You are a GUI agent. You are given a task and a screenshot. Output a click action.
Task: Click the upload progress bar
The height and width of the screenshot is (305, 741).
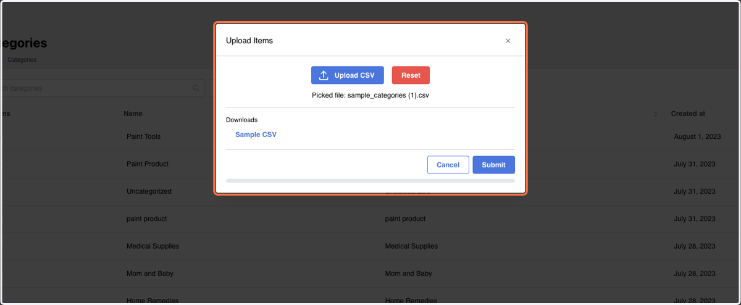(x=371, y=181)
